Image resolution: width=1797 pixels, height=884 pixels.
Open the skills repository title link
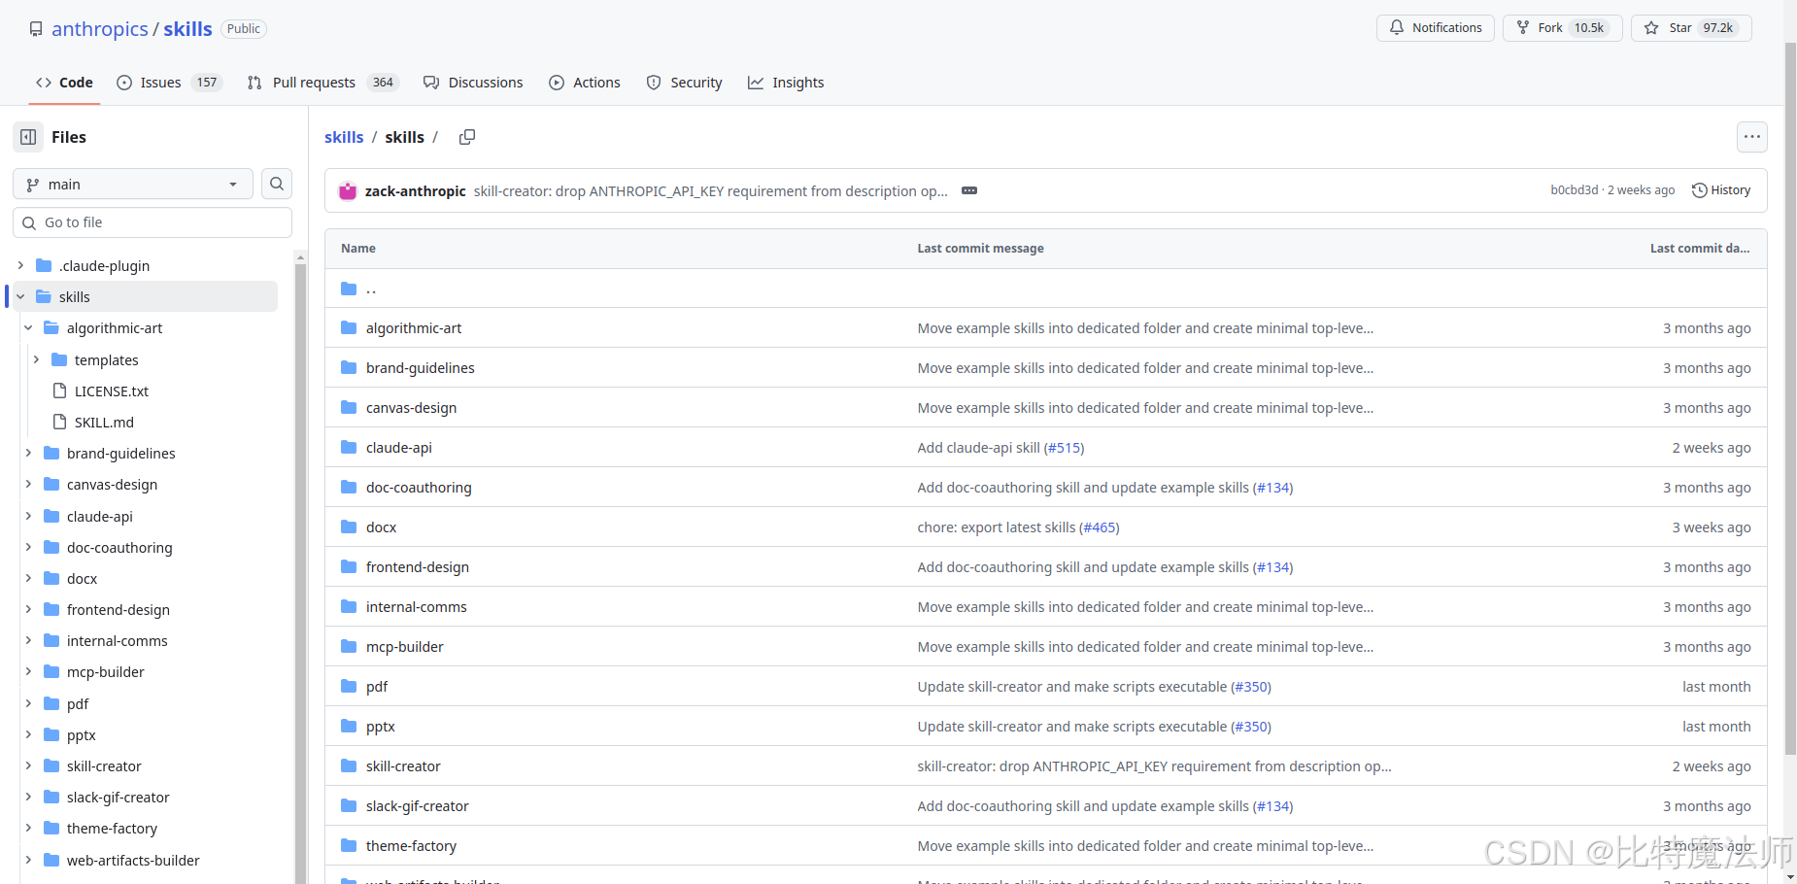[x=187, y=29]
